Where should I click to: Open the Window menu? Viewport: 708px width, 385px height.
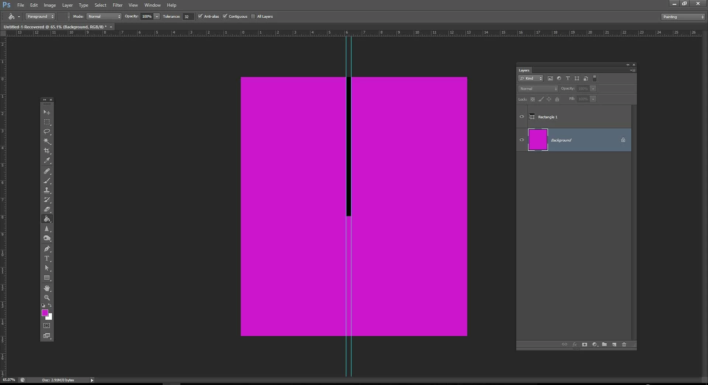coord(153,5)
